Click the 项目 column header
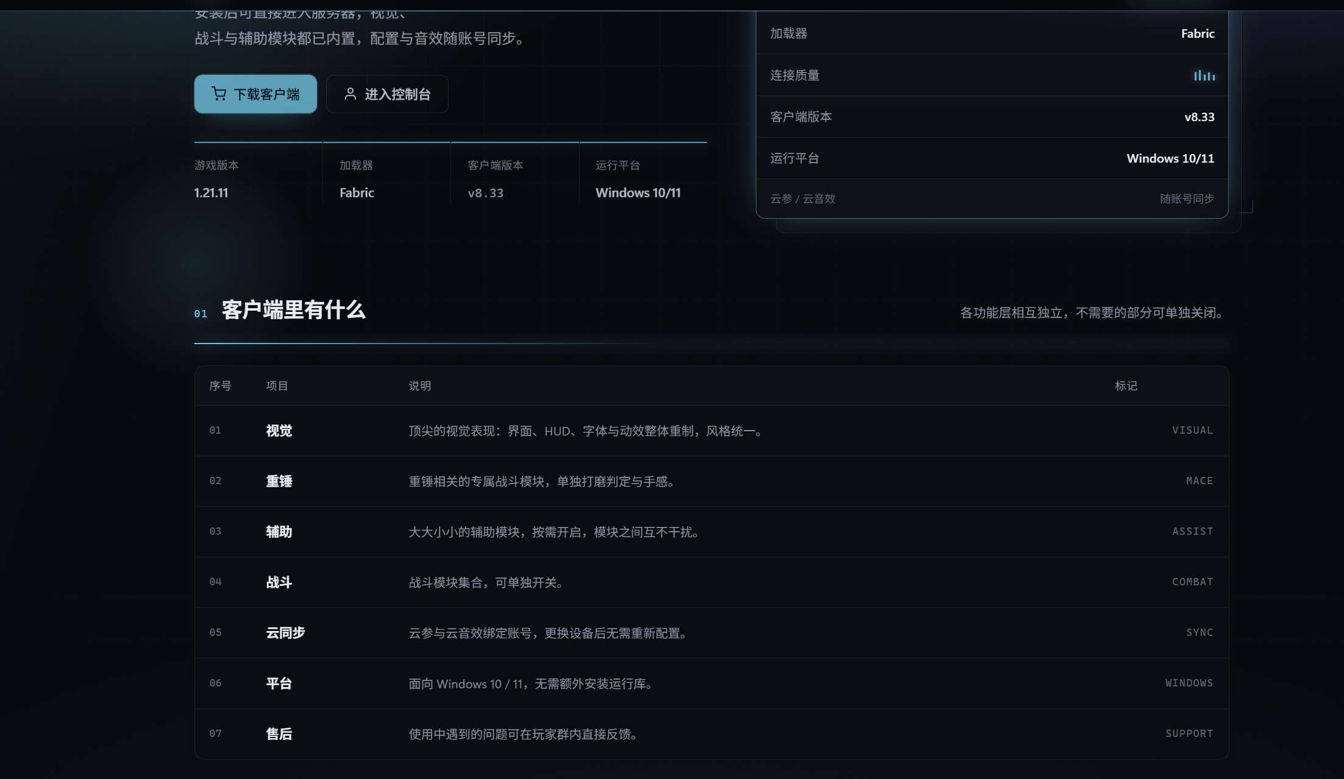The image size is (1344, 779). 277,386
